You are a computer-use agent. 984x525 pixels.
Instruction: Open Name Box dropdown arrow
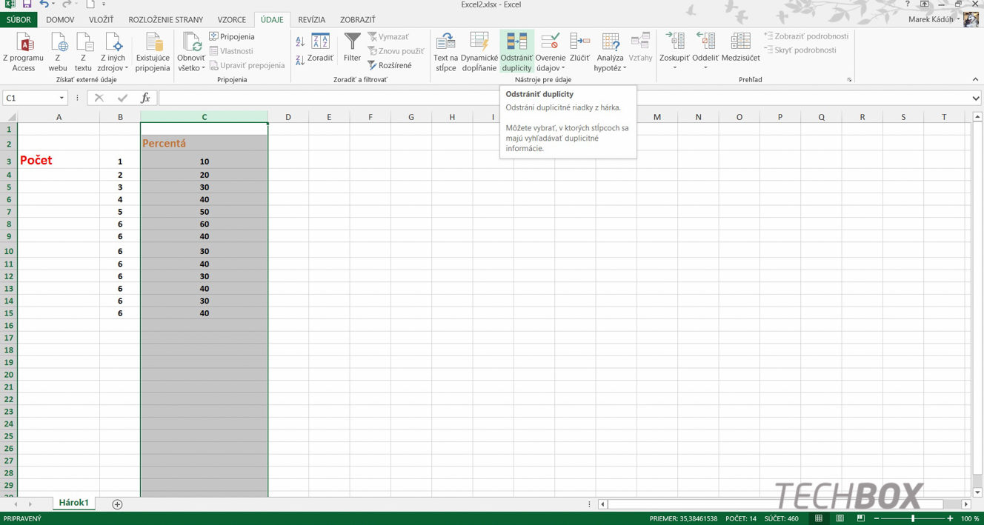pyautogui.click(x=61, y=98)
